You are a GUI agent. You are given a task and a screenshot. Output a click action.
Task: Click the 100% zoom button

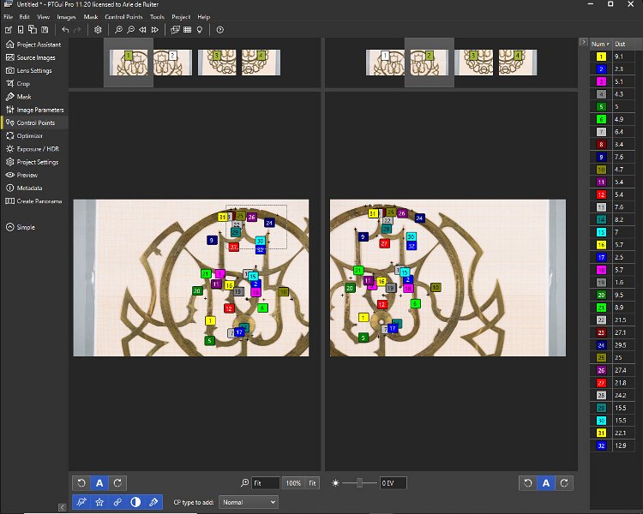(293, 483)
